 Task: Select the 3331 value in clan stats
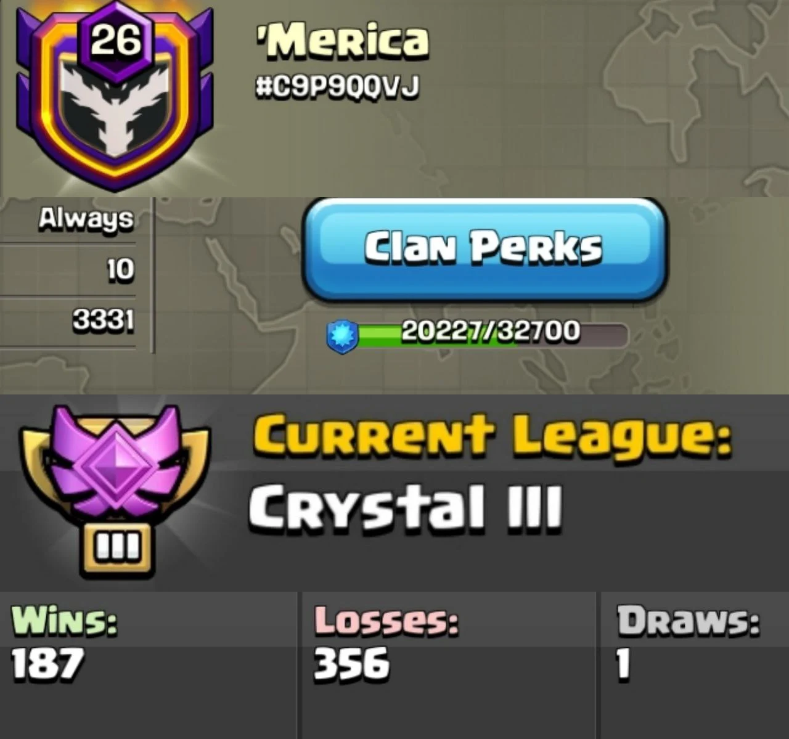click(103, 320)
